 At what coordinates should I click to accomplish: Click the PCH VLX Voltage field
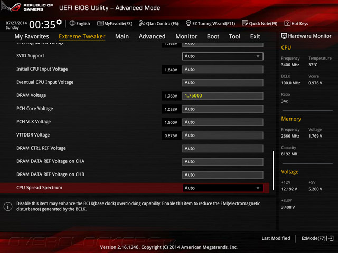coord(223,122)
